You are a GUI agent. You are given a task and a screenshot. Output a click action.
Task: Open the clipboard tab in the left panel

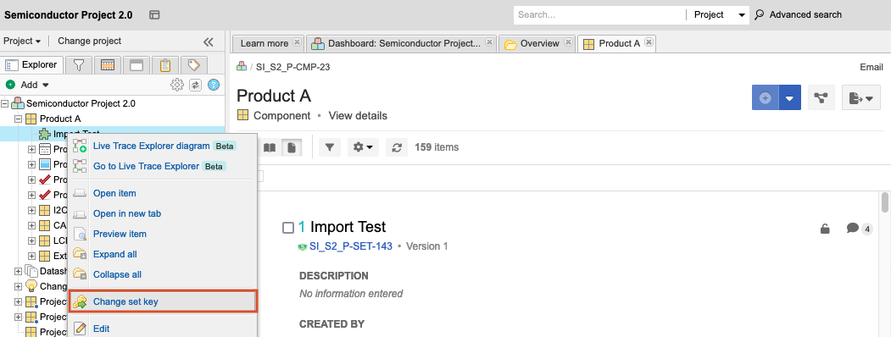pyautogui.click(x=165, y=65)
